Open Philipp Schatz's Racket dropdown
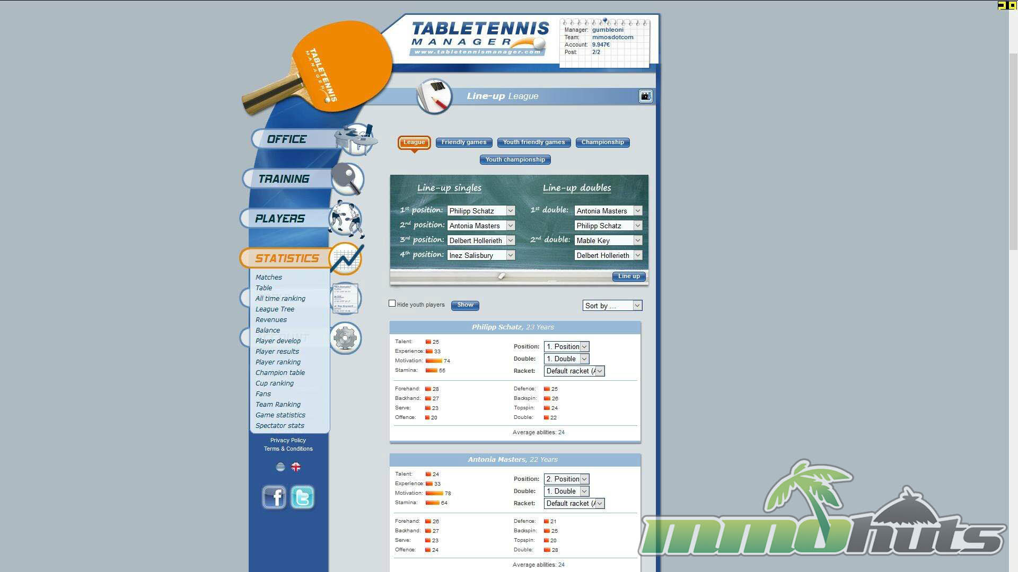This screenshot has width=1018, height=572. point(574,371)
